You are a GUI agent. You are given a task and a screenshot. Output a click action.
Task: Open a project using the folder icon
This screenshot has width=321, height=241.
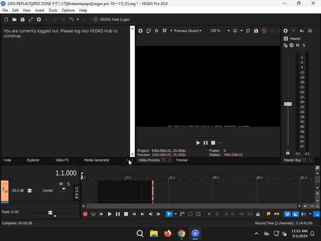pos(14,19)
